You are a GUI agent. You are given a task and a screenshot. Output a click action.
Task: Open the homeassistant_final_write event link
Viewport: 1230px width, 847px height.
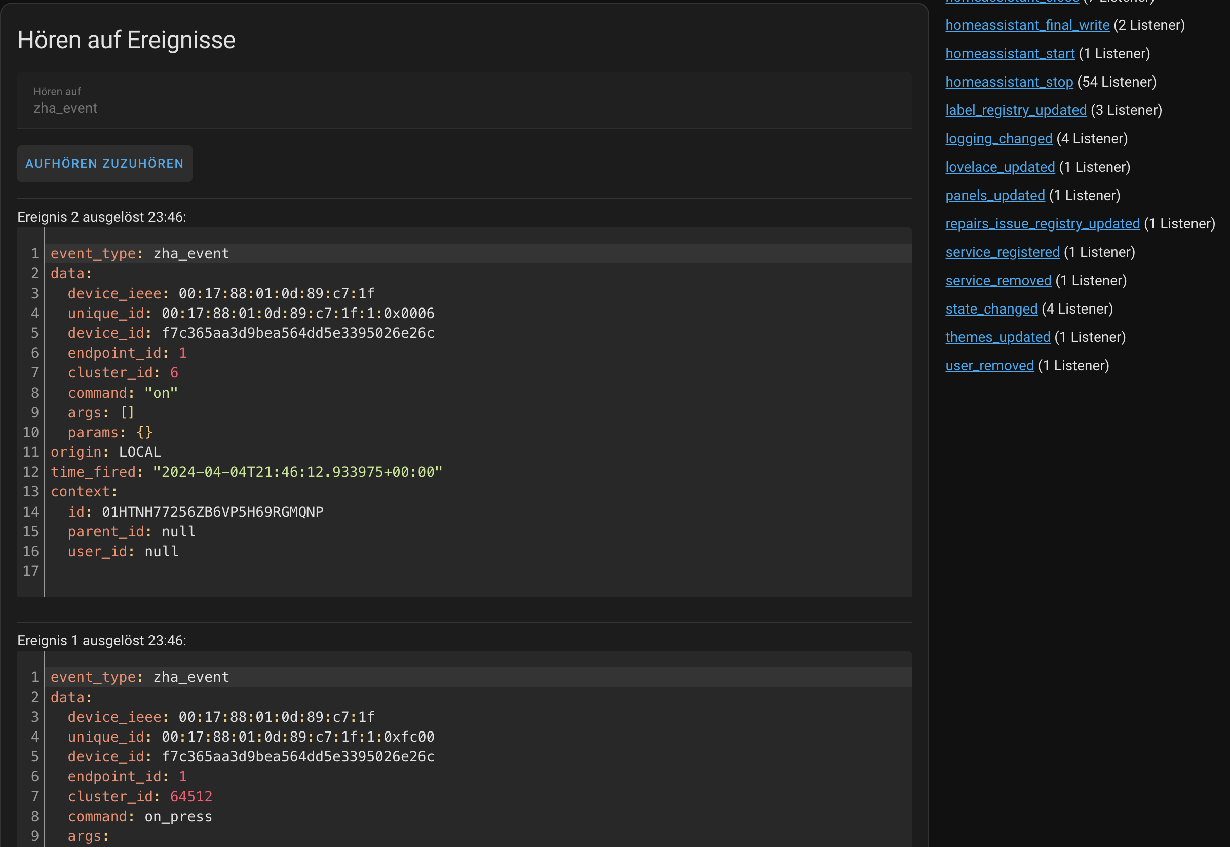tap(1027, 25)
